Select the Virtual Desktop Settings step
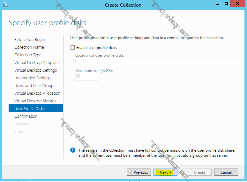Viewport: 247px width, 182px height. pos(35,70)
